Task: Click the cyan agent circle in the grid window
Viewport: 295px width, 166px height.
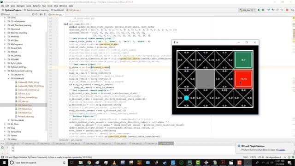Action: tap(186, 98)
